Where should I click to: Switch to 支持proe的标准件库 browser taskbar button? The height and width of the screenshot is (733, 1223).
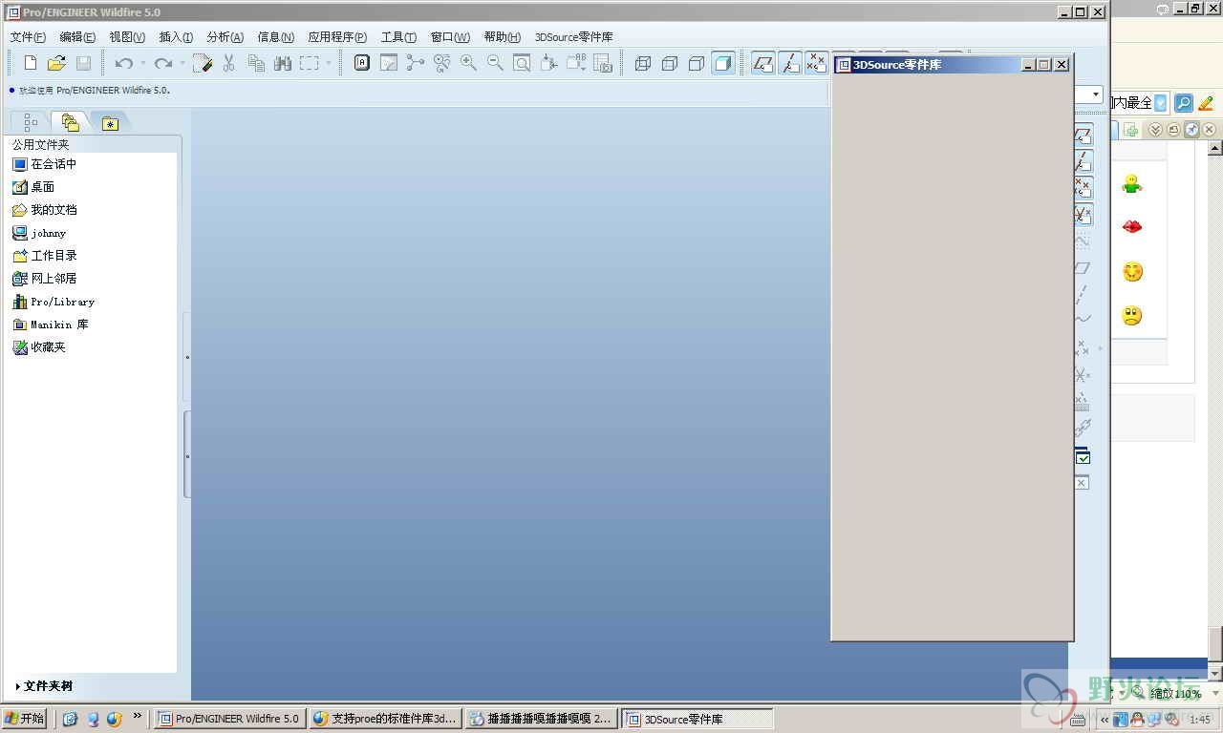[x=386, y=719]
